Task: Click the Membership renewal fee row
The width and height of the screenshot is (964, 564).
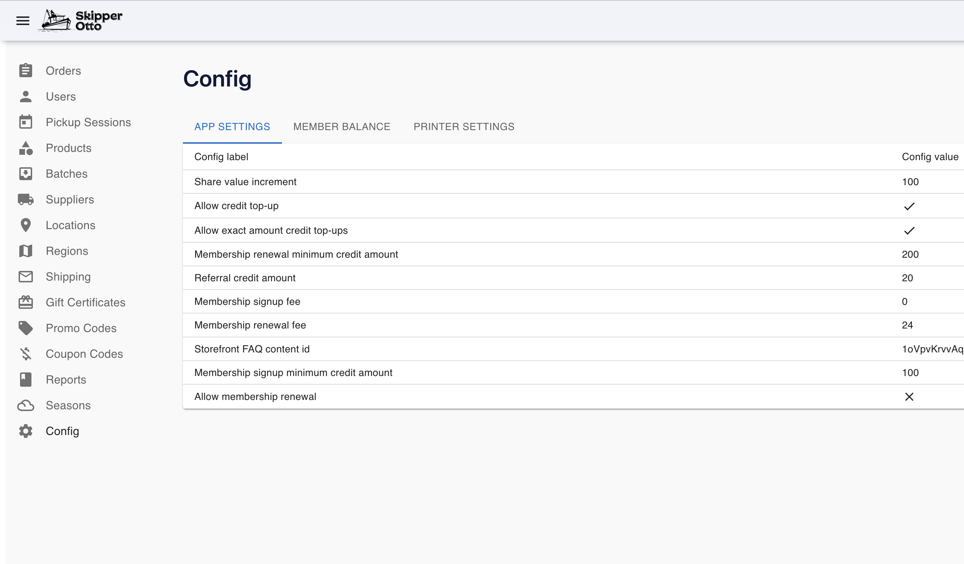Action: 250,325
